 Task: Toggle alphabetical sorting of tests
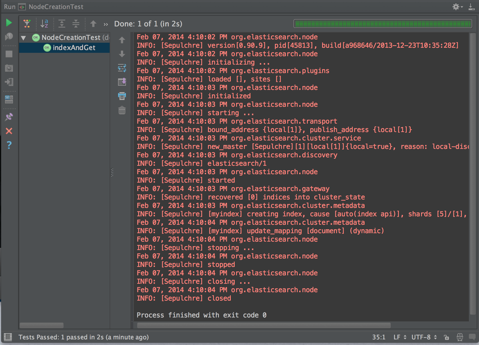click(x=44, y=24)
